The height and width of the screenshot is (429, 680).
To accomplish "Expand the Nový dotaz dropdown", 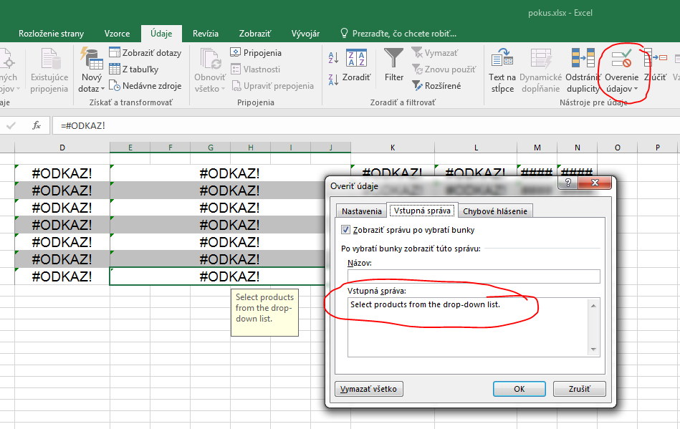I will coord(102,89).
